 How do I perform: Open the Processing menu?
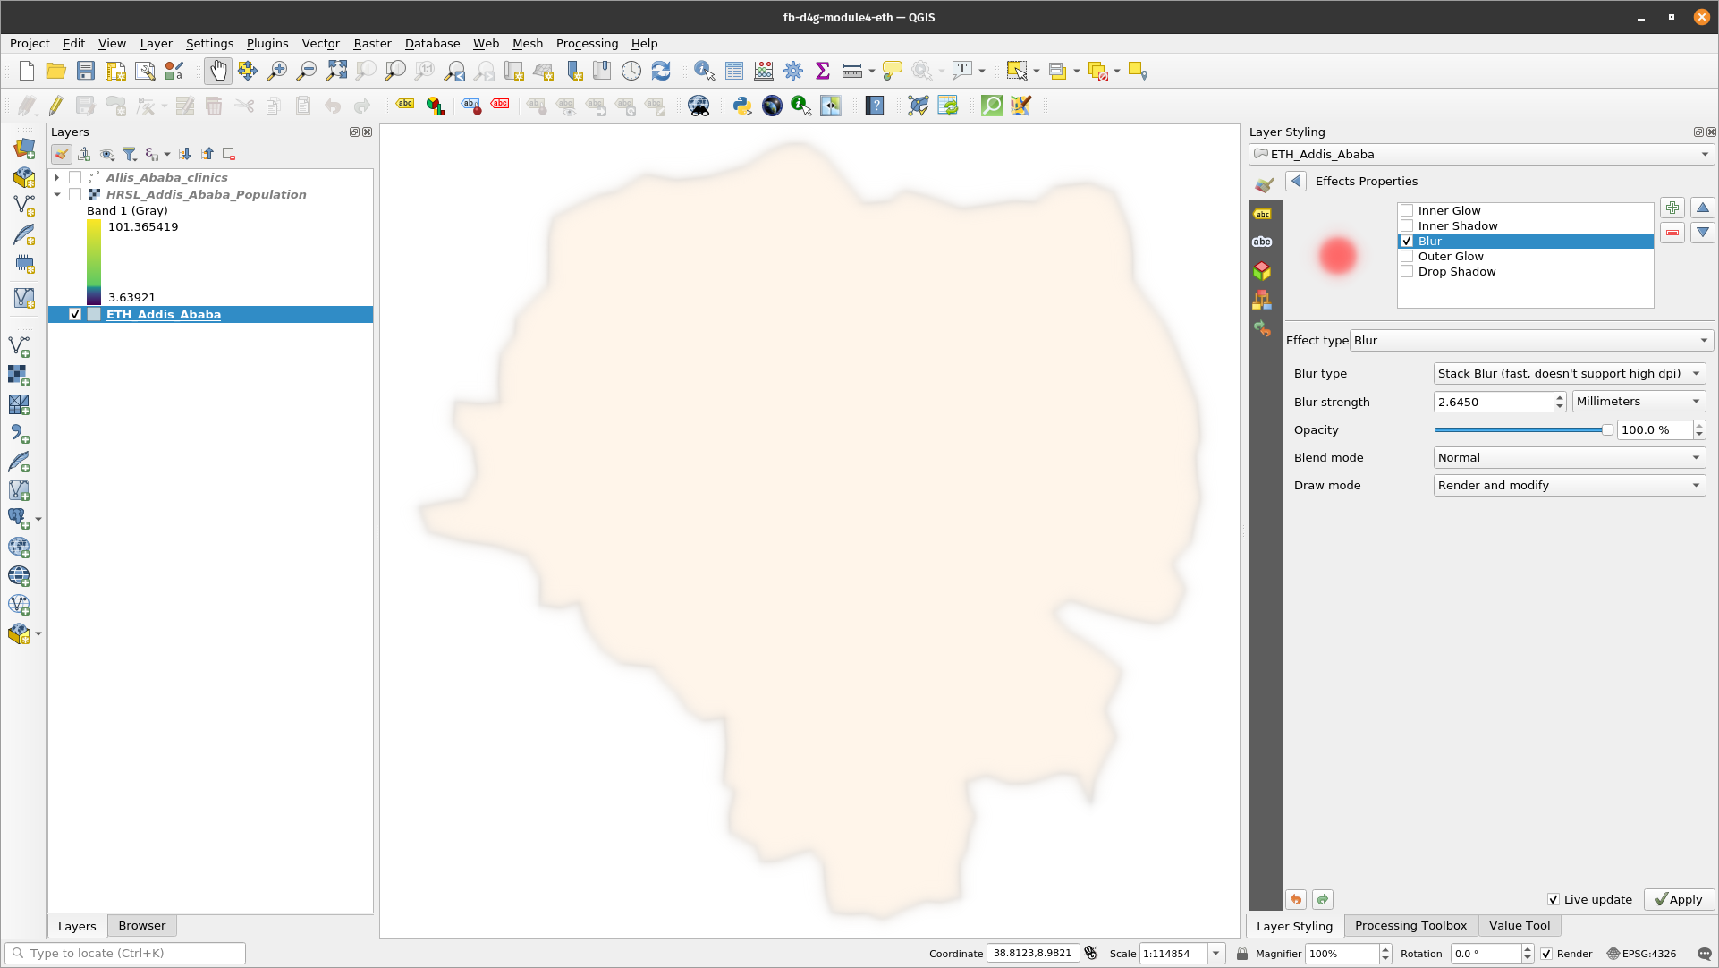(x=586, y=43)
